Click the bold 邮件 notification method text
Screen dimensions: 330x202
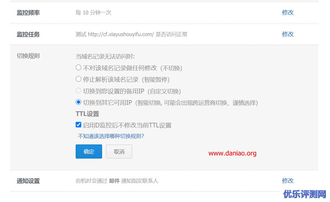point(114,181)
